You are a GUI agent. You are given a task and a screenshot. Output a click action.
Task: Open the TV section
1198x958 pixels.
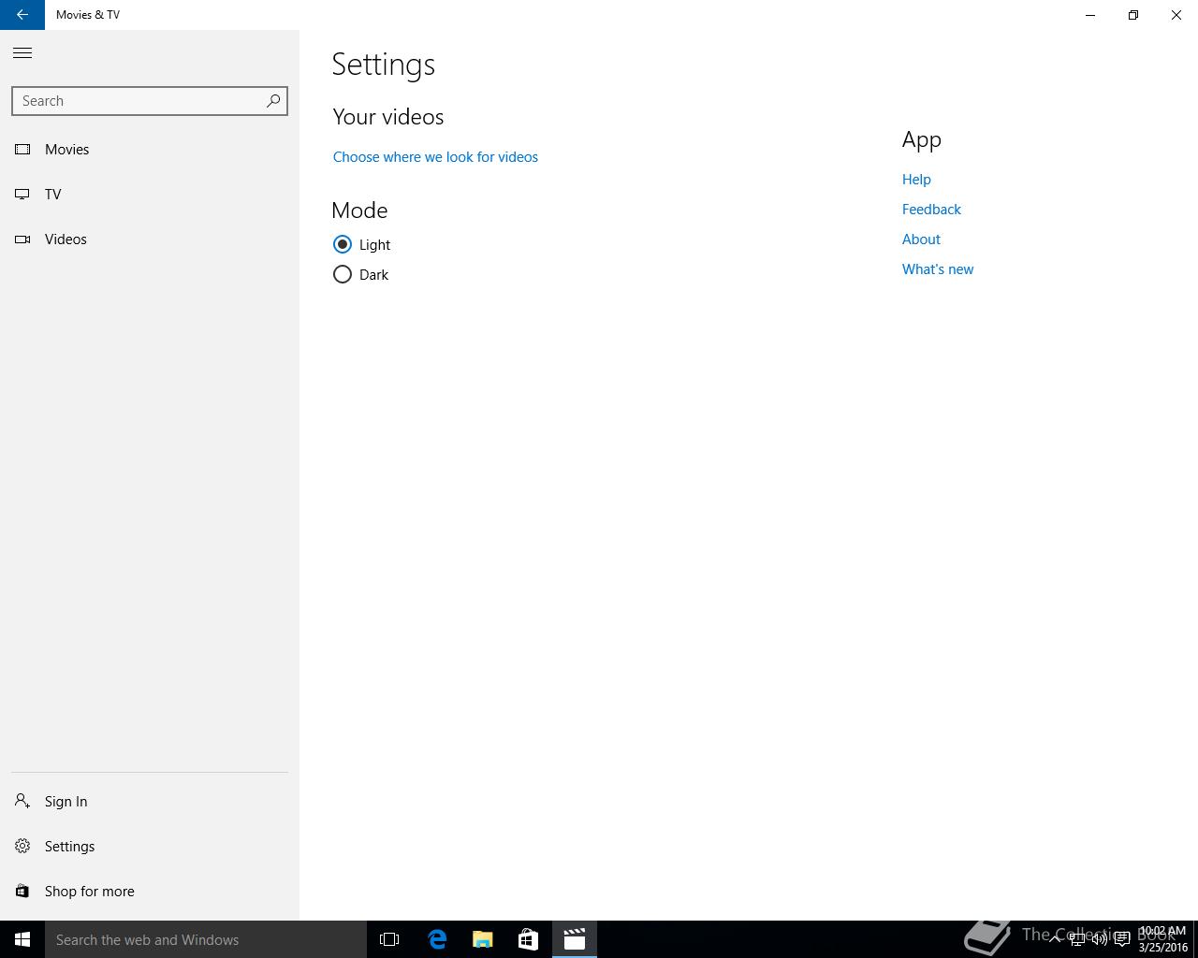click(x=150, y=195)
